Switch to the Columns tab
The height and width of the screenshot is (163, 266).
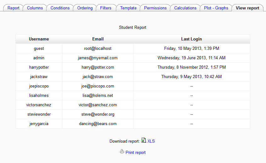pyautogui.click(x=35, y=8)
